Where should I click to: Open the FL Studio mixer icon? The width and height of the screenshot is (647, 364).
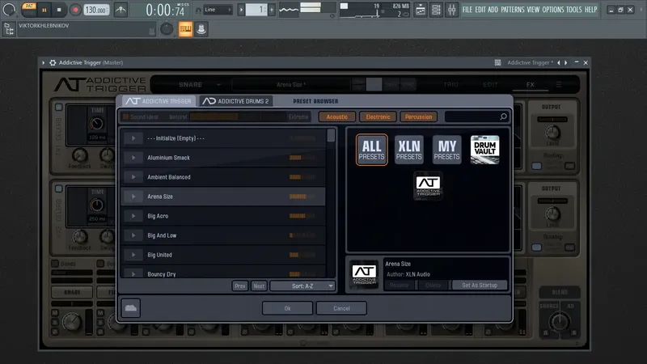coord(452,10)
